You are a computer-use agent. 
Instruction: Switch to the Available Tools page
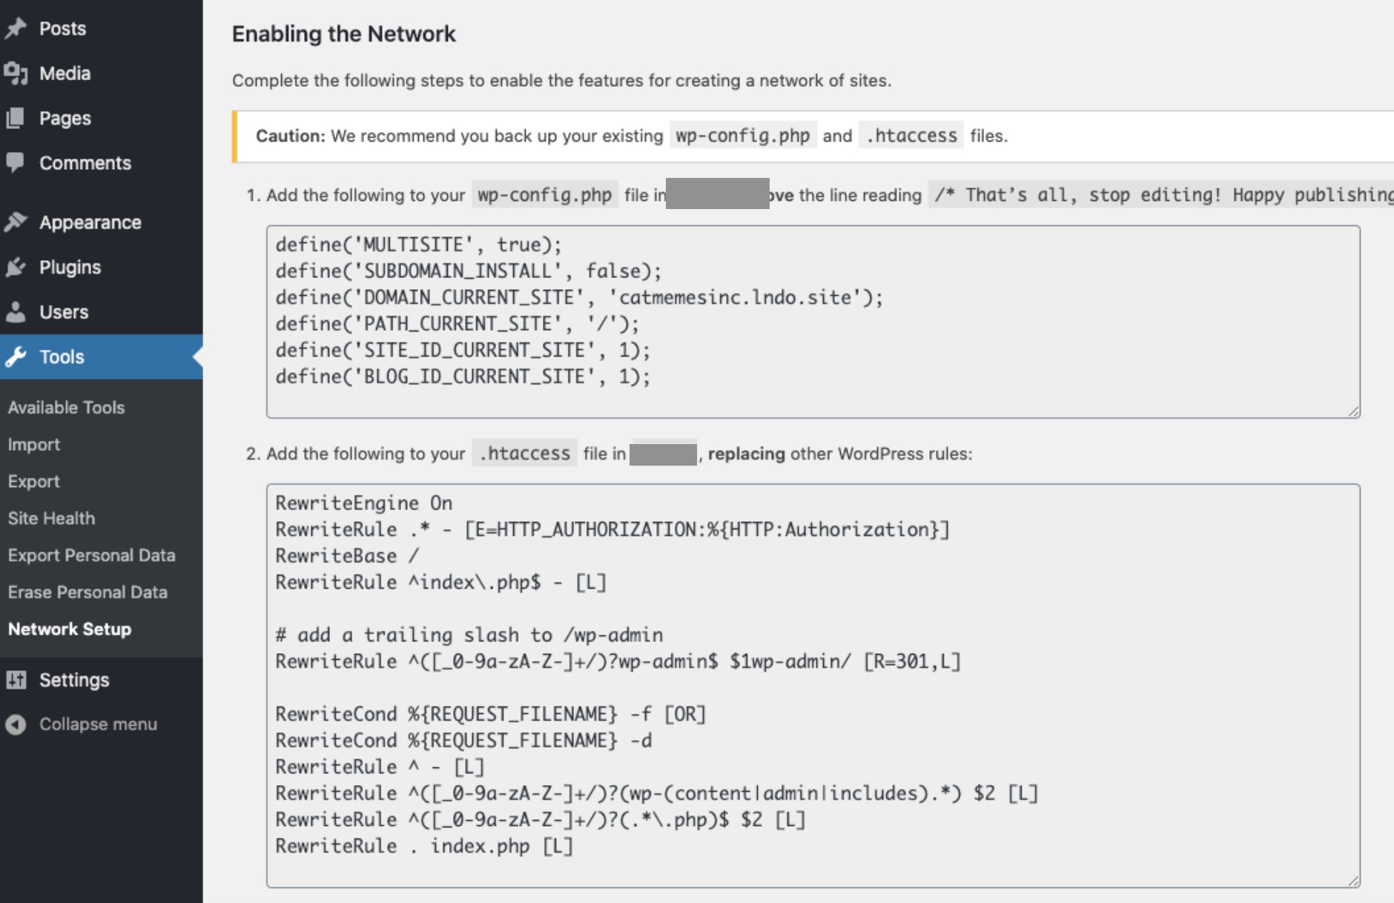66,407
